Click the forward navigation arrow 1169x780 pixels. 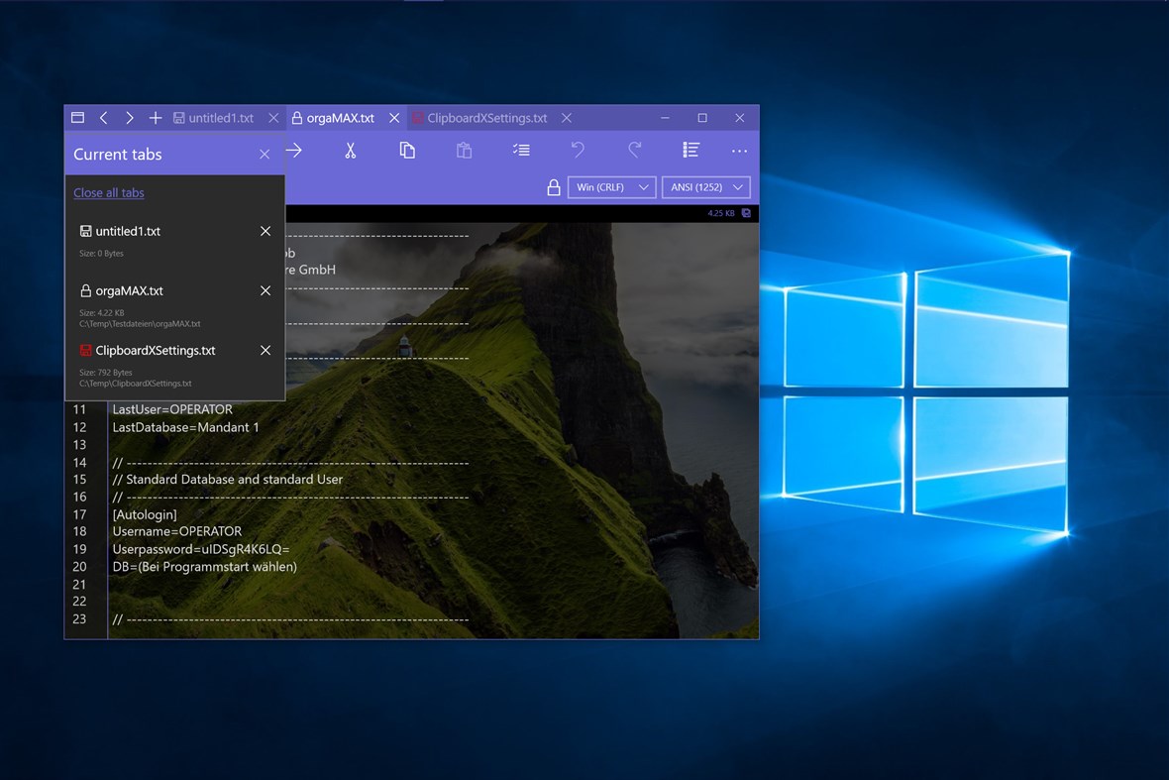[130, 117]
